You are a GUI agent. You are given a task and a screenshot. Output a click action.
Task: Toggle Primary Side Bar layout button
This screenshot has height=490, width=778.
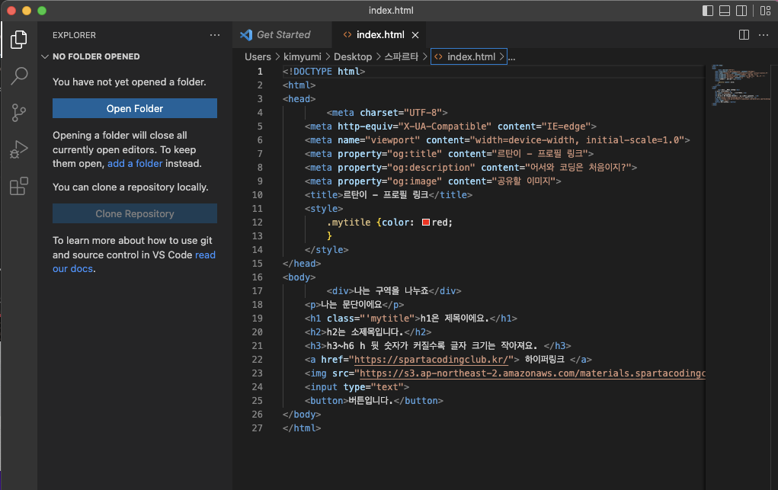coord(708,11)
